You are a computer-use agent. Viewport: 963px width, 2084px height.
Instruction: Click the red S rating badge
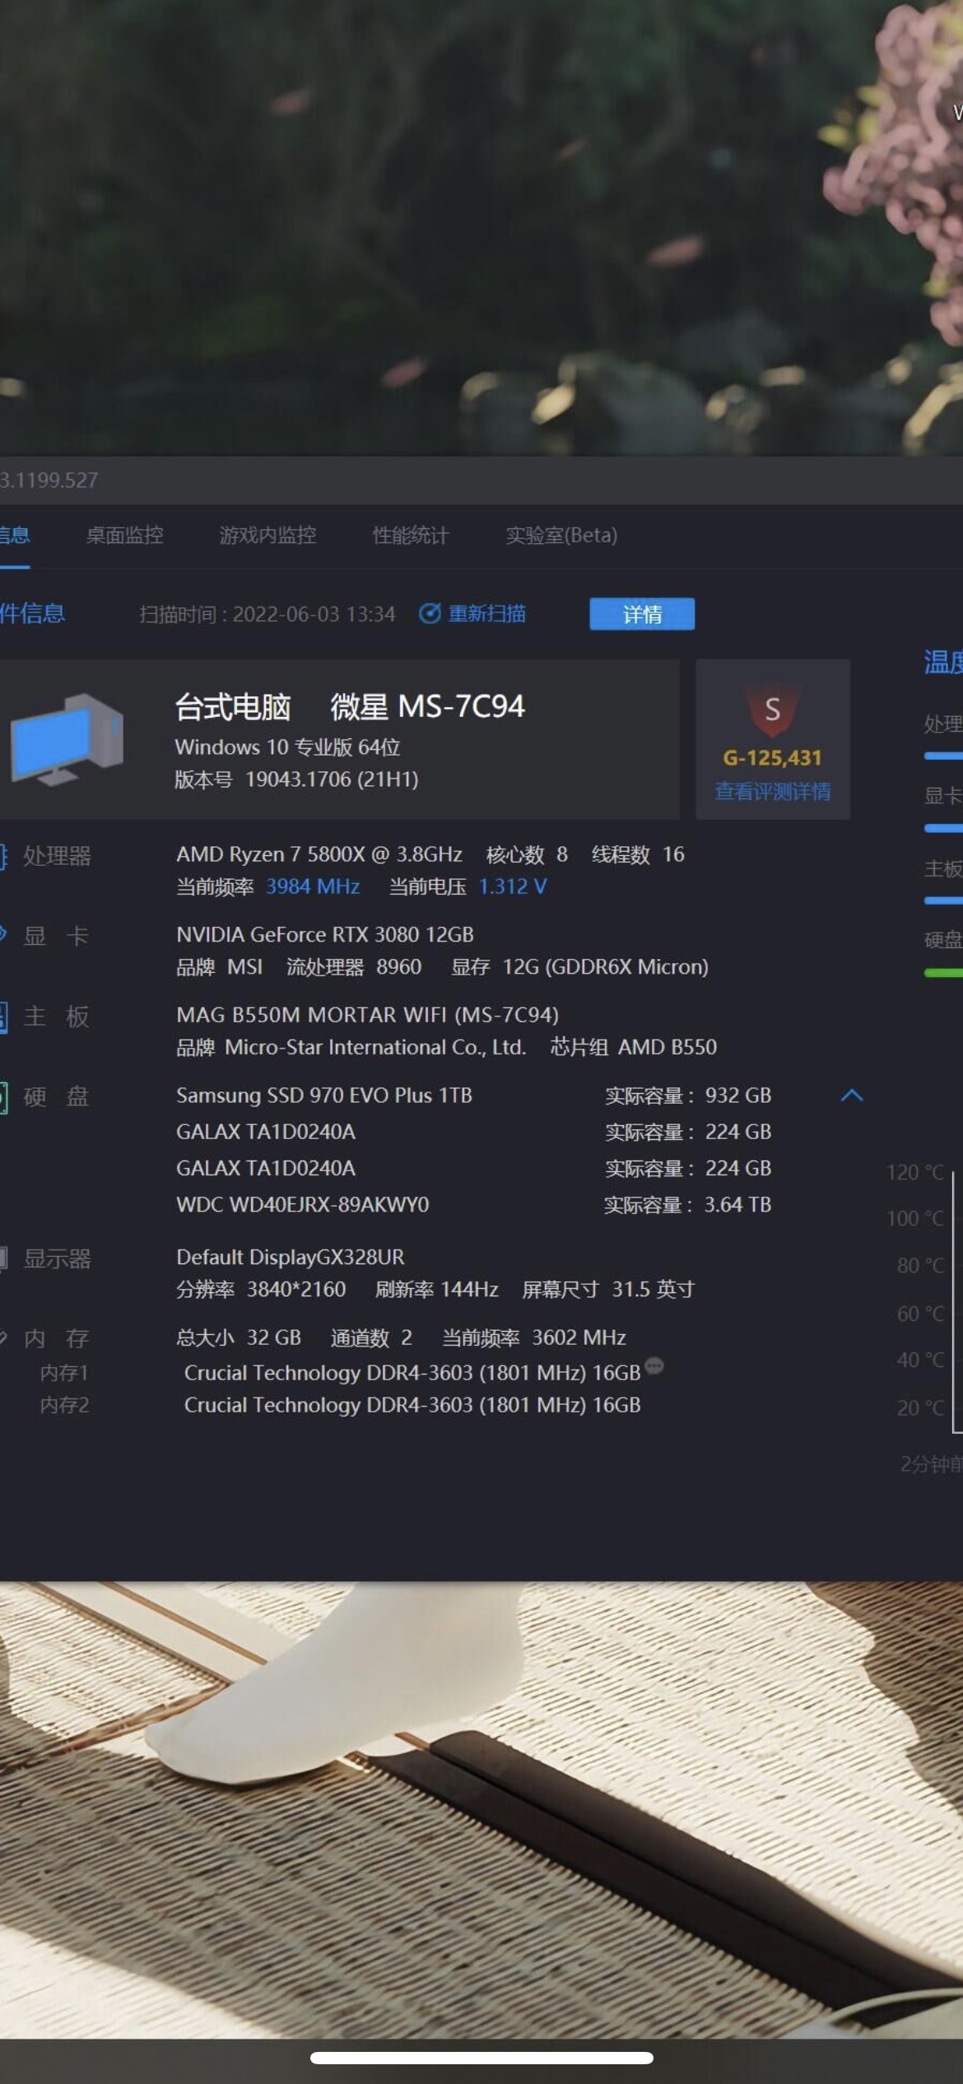[x=772, y=708]
